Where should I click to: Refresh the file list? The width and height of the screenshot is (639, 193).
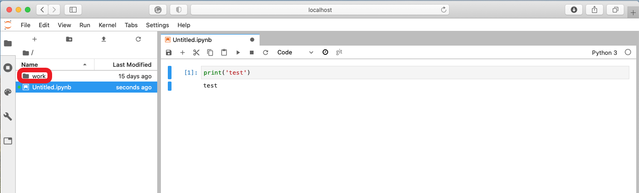point(138,40)
